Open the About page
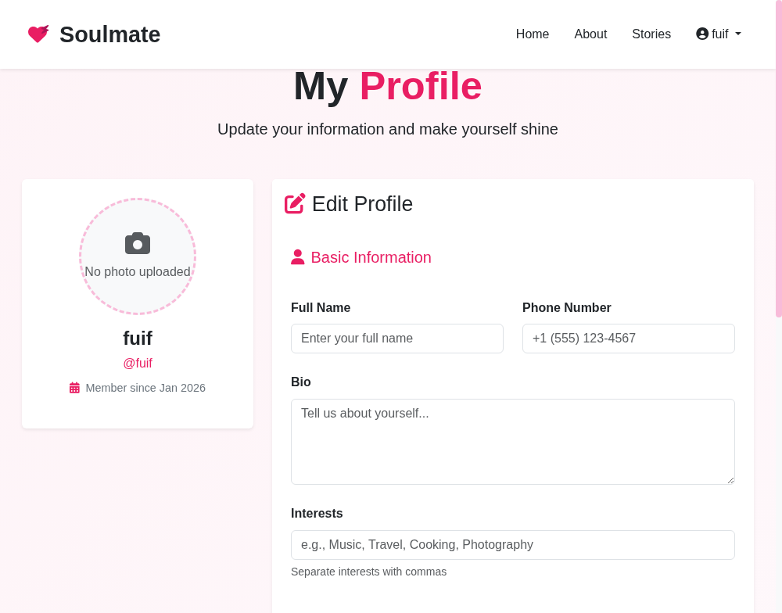782x613 pixels. [590, 34]
